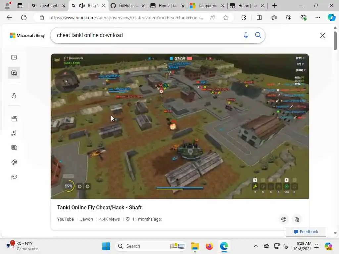339x254 pixels.
Task: Open the News sidebar icon
Action: coord(14,148)
